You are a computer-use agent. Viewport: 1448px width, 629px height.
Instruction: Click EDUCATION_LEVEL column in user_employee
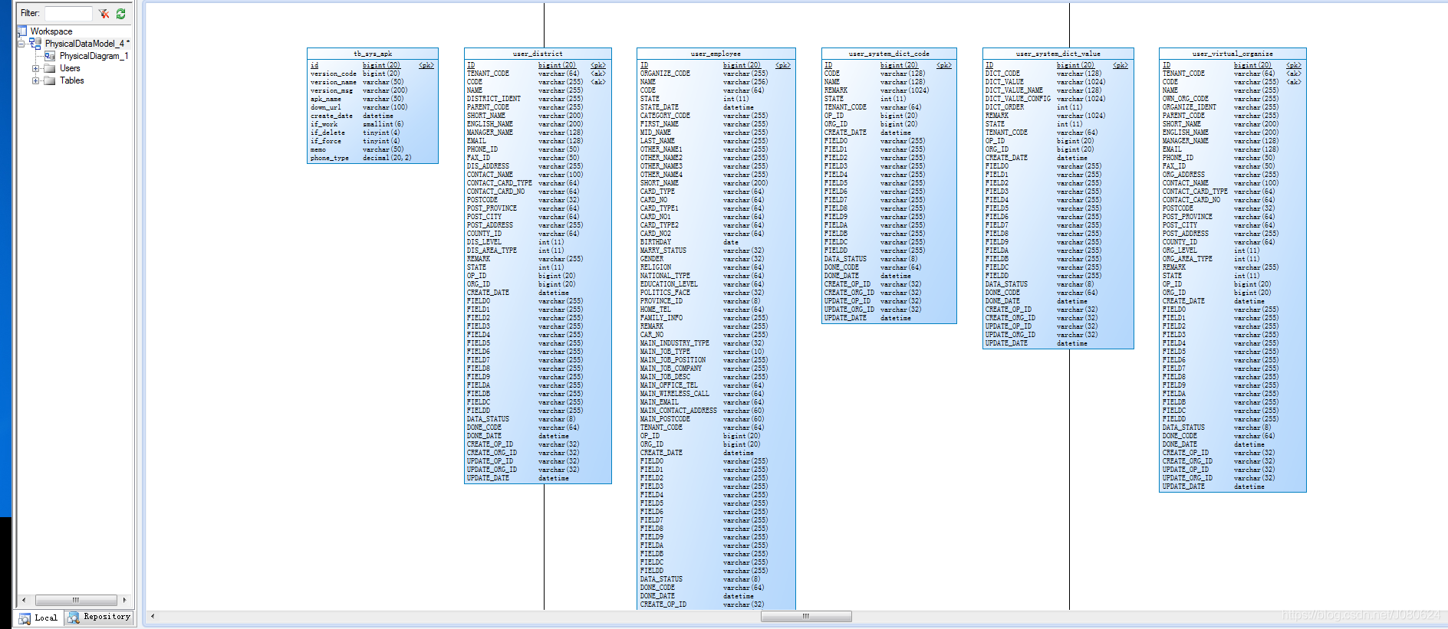pyautogui.click(x=669, y=284)
